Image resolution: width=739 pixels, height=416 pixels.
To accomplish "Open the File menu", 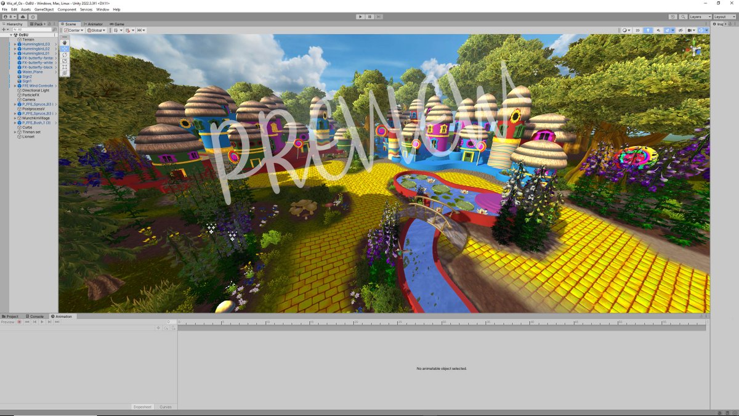I will pyautogui.click(x=6, y=10).
